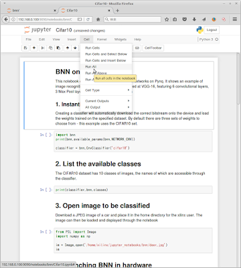This screenshot has width=241, height=268.
Task: Expand the Current Outputs submenu
Action: coord(106,101)
